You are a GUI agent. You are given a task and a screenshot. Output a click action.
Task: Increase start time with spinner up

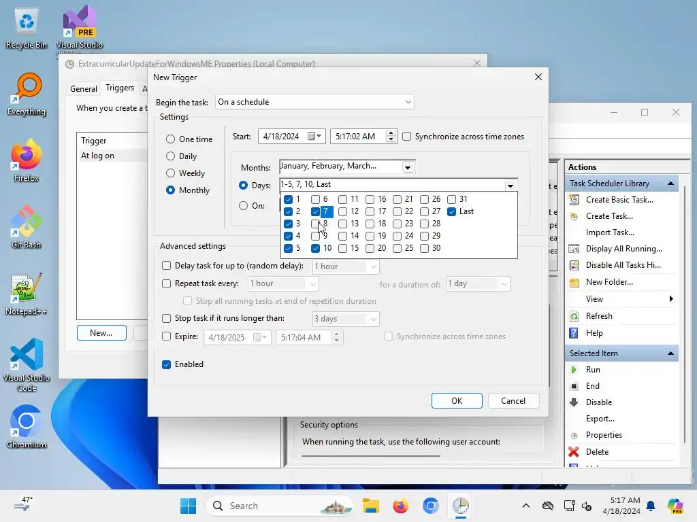[x=391, y=133]
